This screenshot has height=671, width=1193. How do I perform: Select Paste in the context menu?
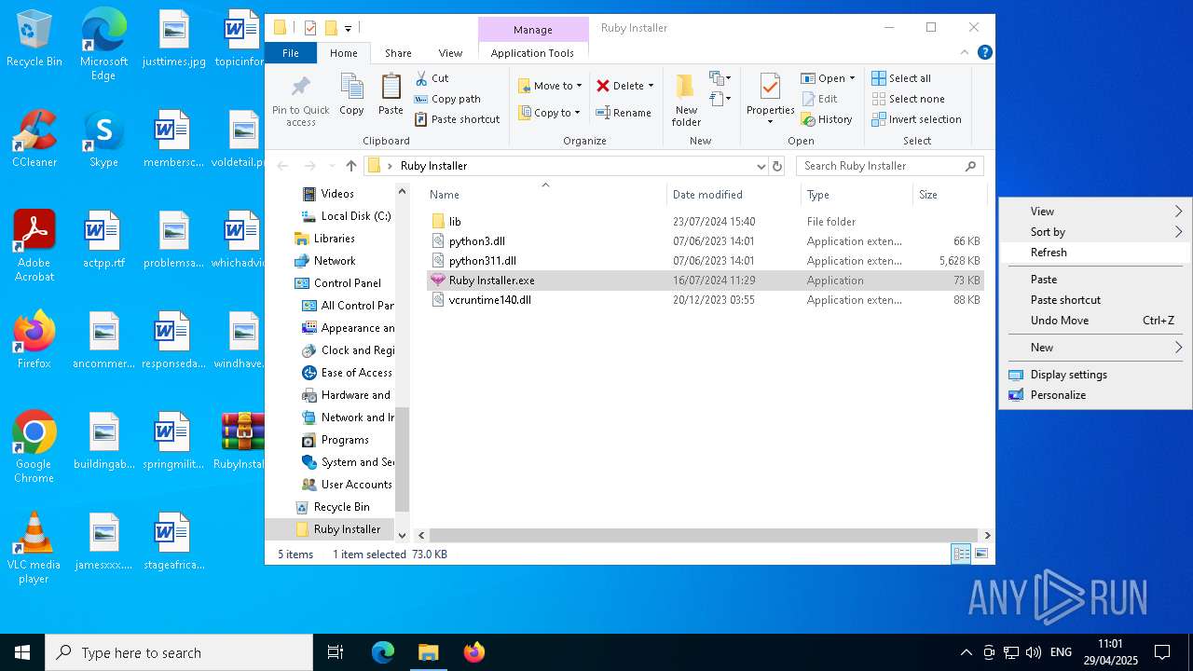coord(1095,280)
